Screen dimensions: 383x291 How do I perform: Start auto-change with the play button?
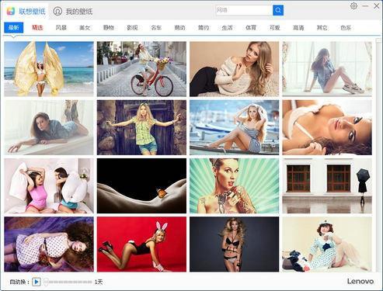(37, 282)
